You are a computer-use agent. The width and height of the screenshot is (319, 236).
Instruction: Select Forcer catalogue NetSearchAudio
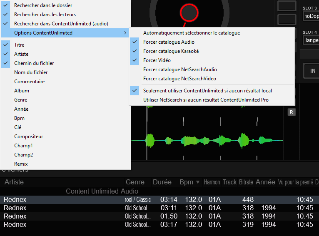tap(212, 70)
